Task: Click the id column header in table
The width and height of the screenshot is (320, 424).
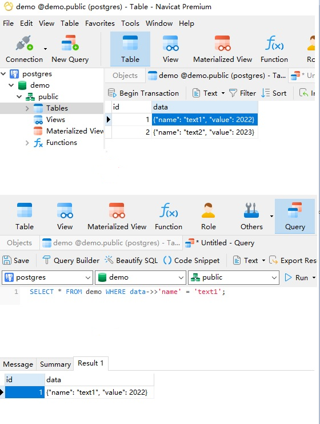Action: click(131, 107)
